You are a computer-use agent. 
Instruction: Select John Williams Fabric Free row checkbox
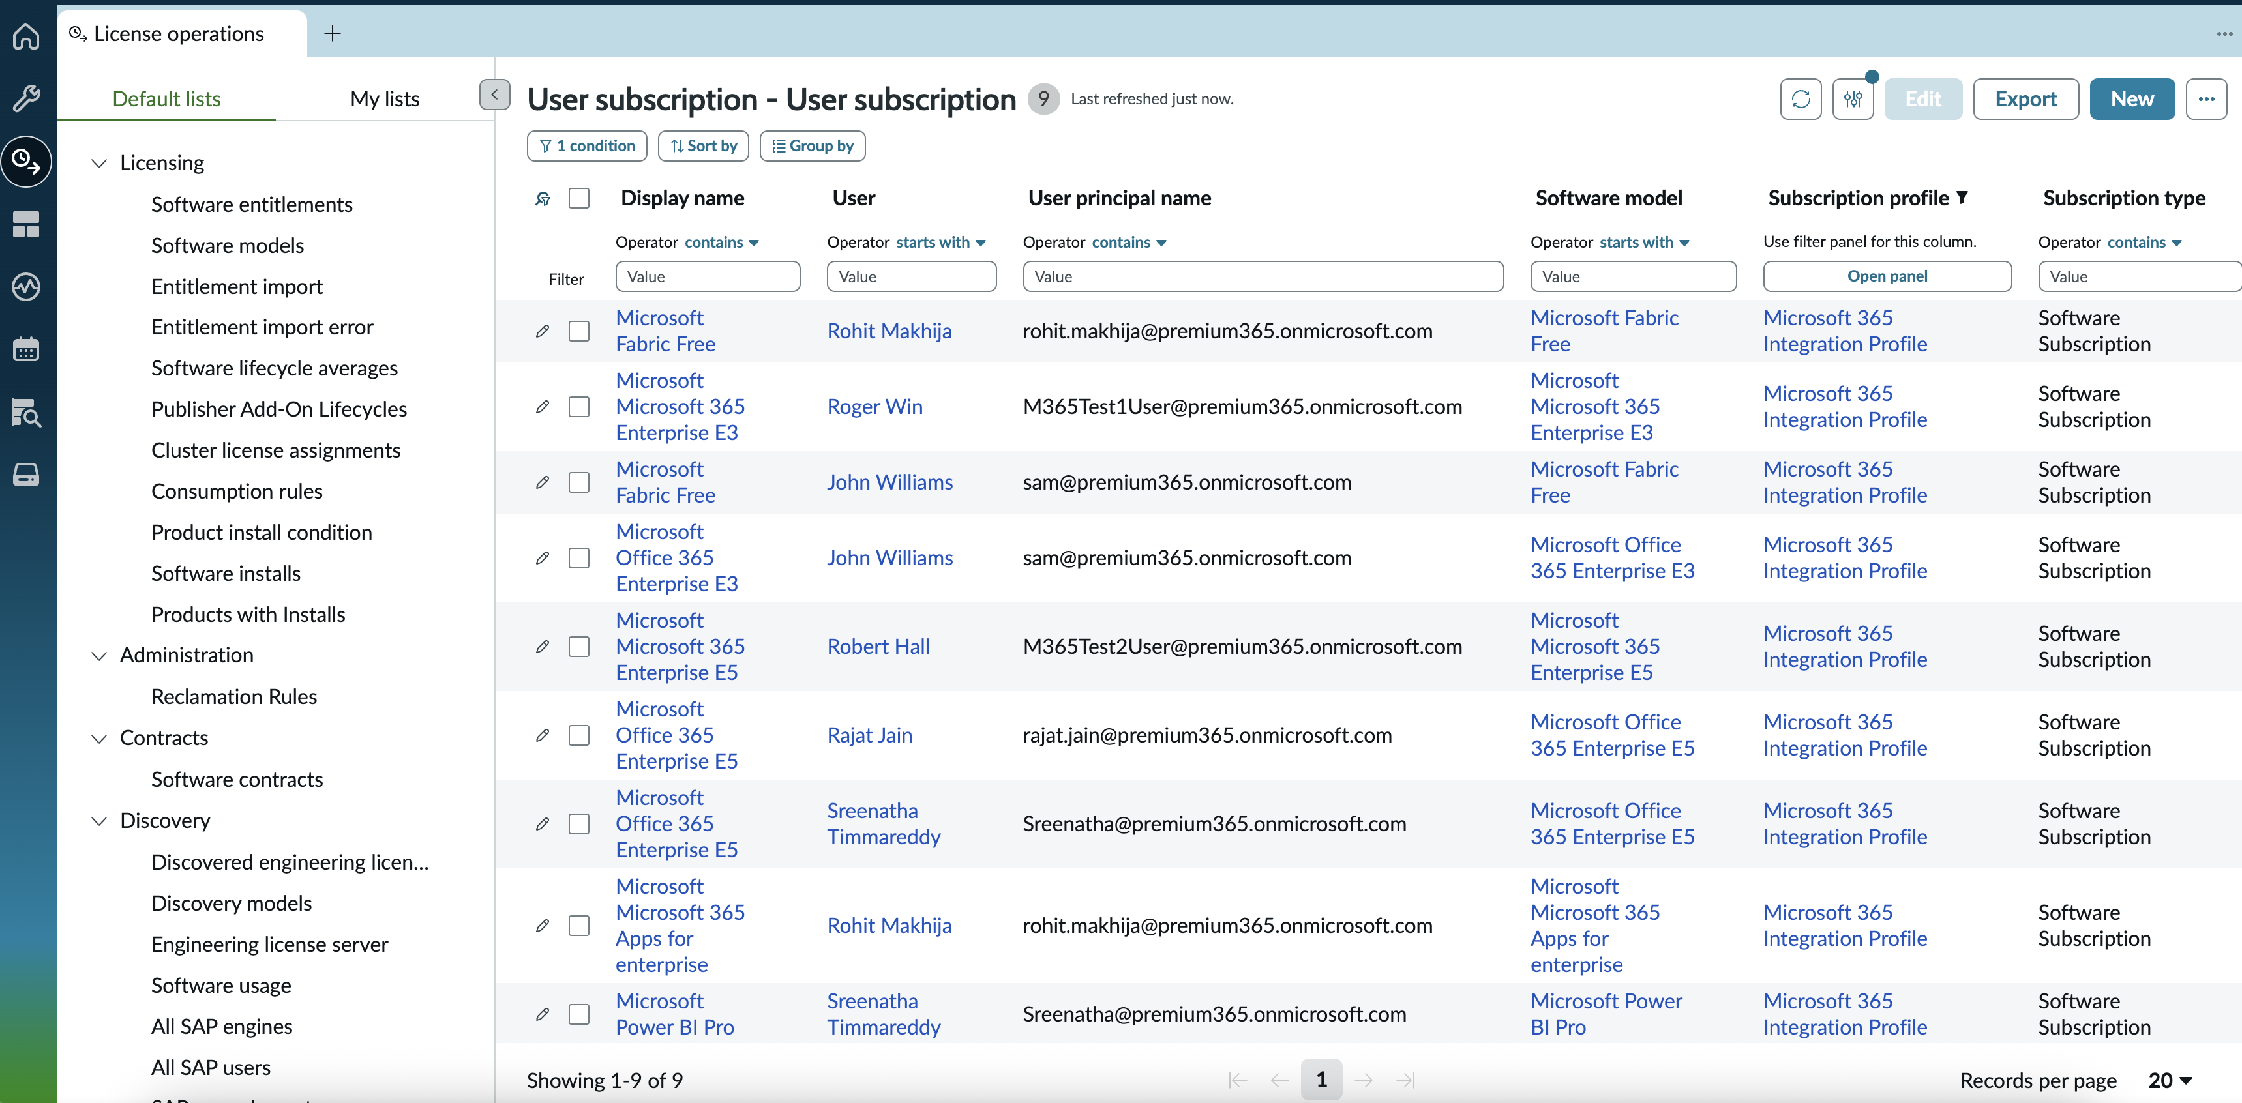click(579, 482)
